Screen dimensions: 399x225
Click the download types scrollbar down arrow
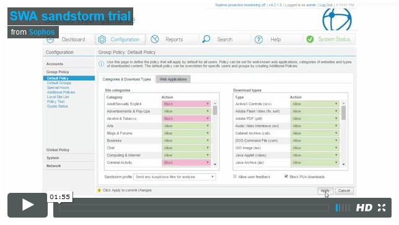point(343,164)
